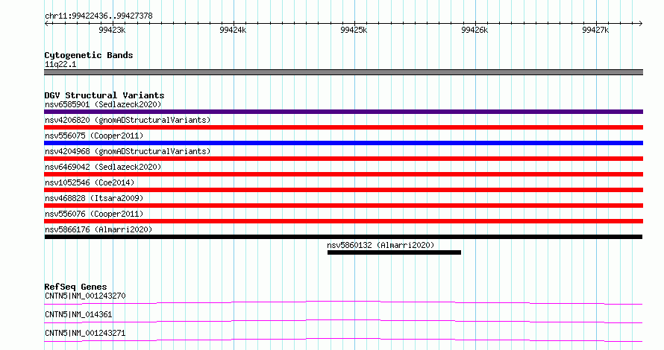The height and width of the screenshot is (350, 664).
Task: Open variant nsv4204968 gnomAD label
Action: 128,151
